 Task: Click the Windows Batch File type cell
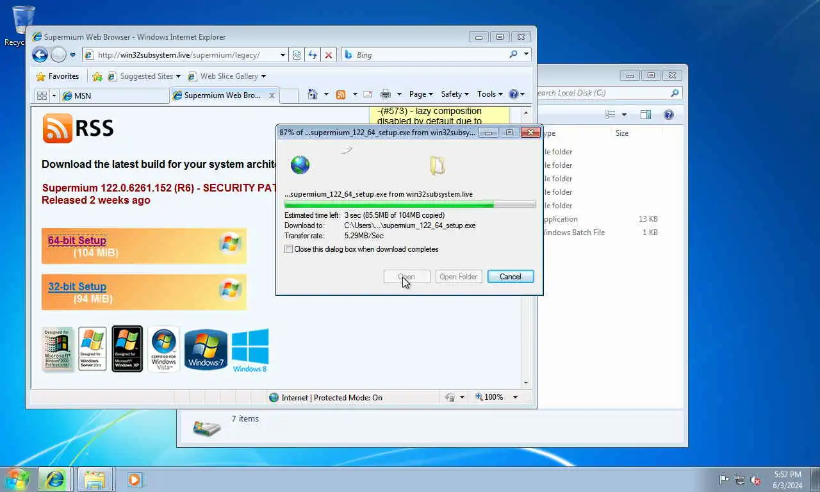pos(573,233)
